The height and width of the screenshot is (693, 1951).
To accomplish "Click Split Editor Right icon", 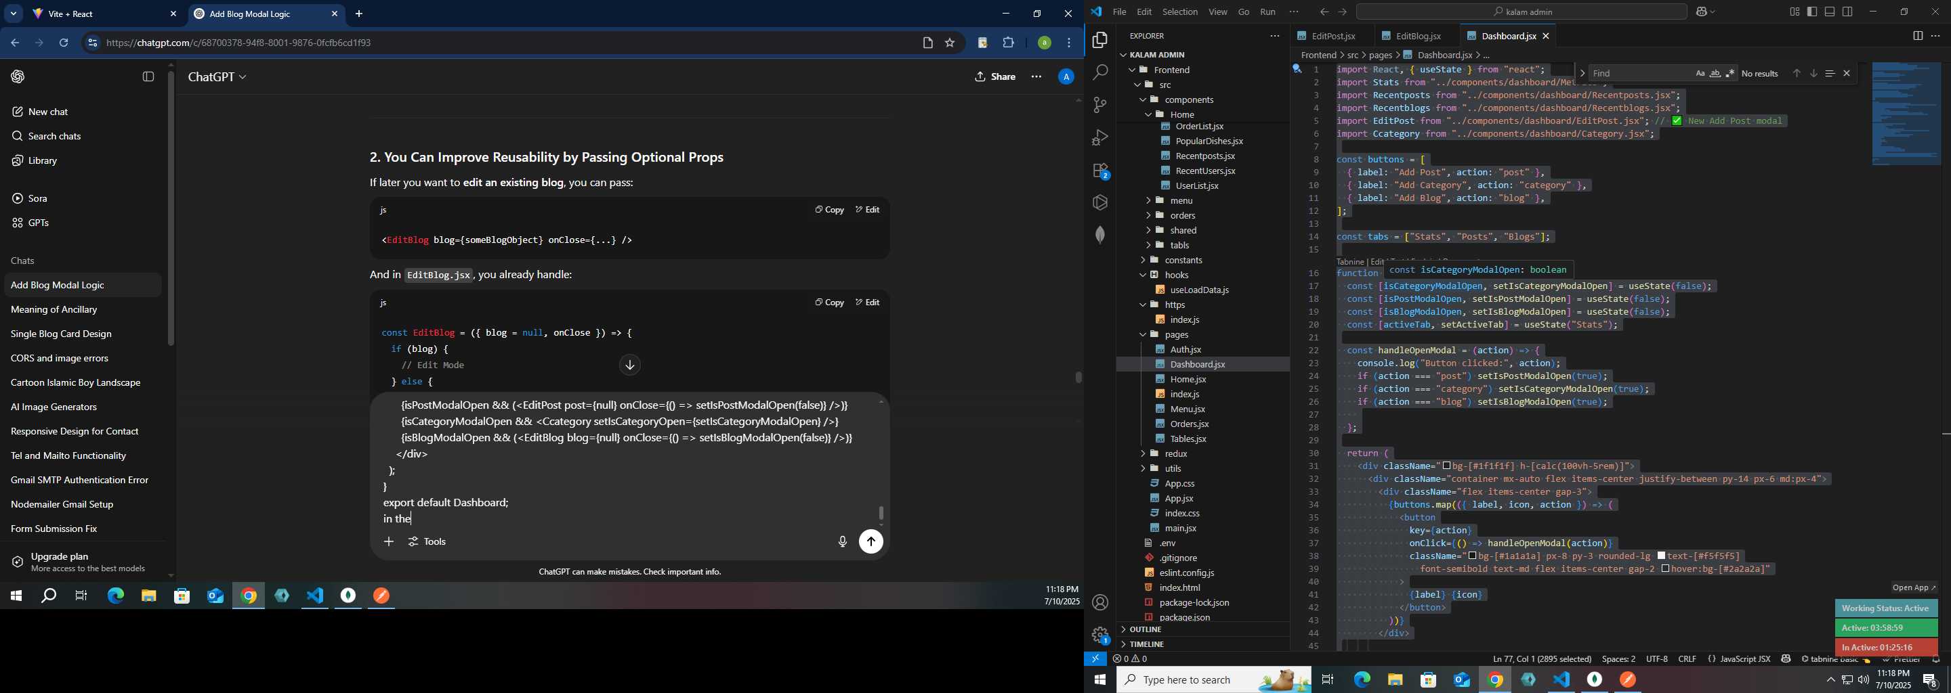I will pyautogui.click(x=1917, y=36).
